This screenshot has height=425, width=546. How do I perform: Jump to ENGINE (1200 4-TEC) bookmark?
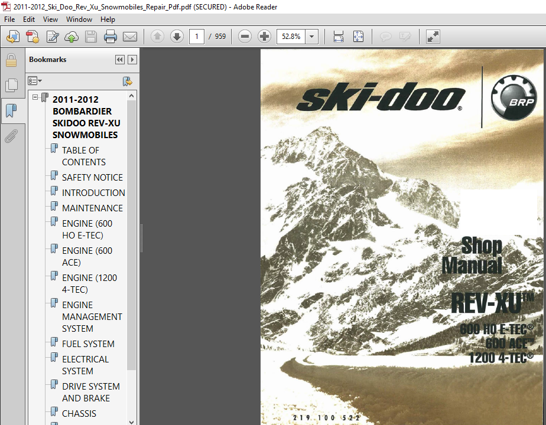tap(89, 283)
